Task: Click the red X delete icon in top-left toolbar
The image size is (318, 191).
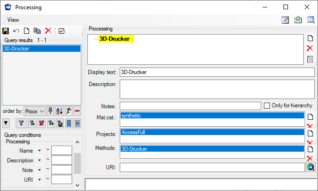Action: coord(48,31)
